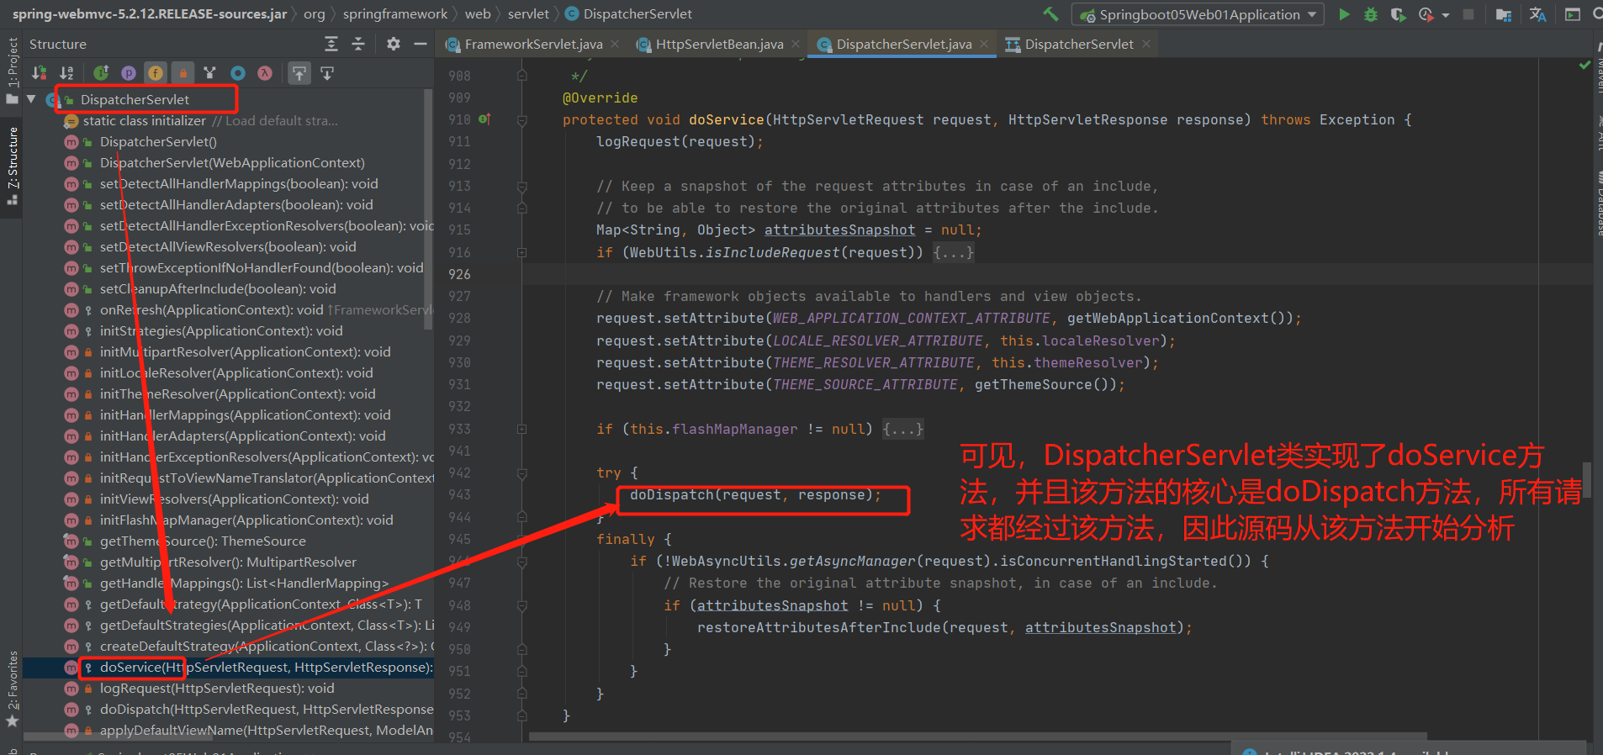1603x755 pixels.
Task: Click spring-webmvc-5.2.12.RELEASE-sources.jar breadcrumb
Action: (149, 13)
